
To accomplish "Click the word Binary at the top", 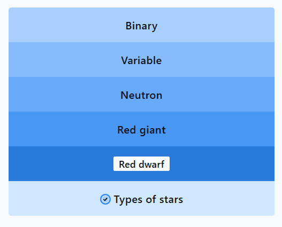I will pyautogui.click(x=141, y=26).
